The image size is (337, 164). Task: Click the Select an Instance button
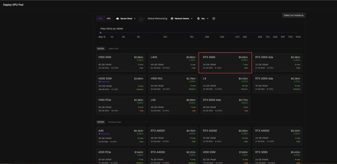pos(293,15)
